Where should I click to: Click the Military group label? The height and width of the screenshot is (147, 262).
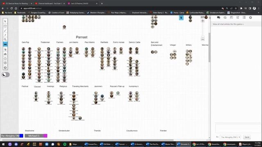[x=189, y=45]
